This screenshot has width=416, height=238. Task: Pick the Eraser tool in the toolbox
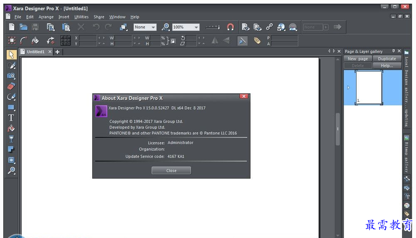point(11,86)
